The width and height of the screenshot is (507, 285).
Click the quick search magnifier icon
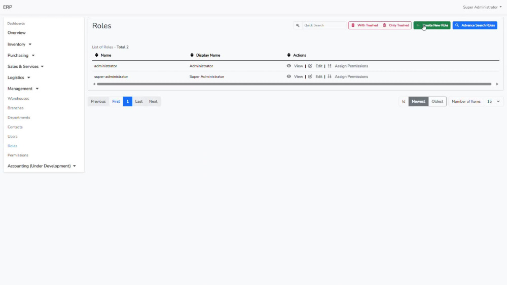[x=298, y=25]
